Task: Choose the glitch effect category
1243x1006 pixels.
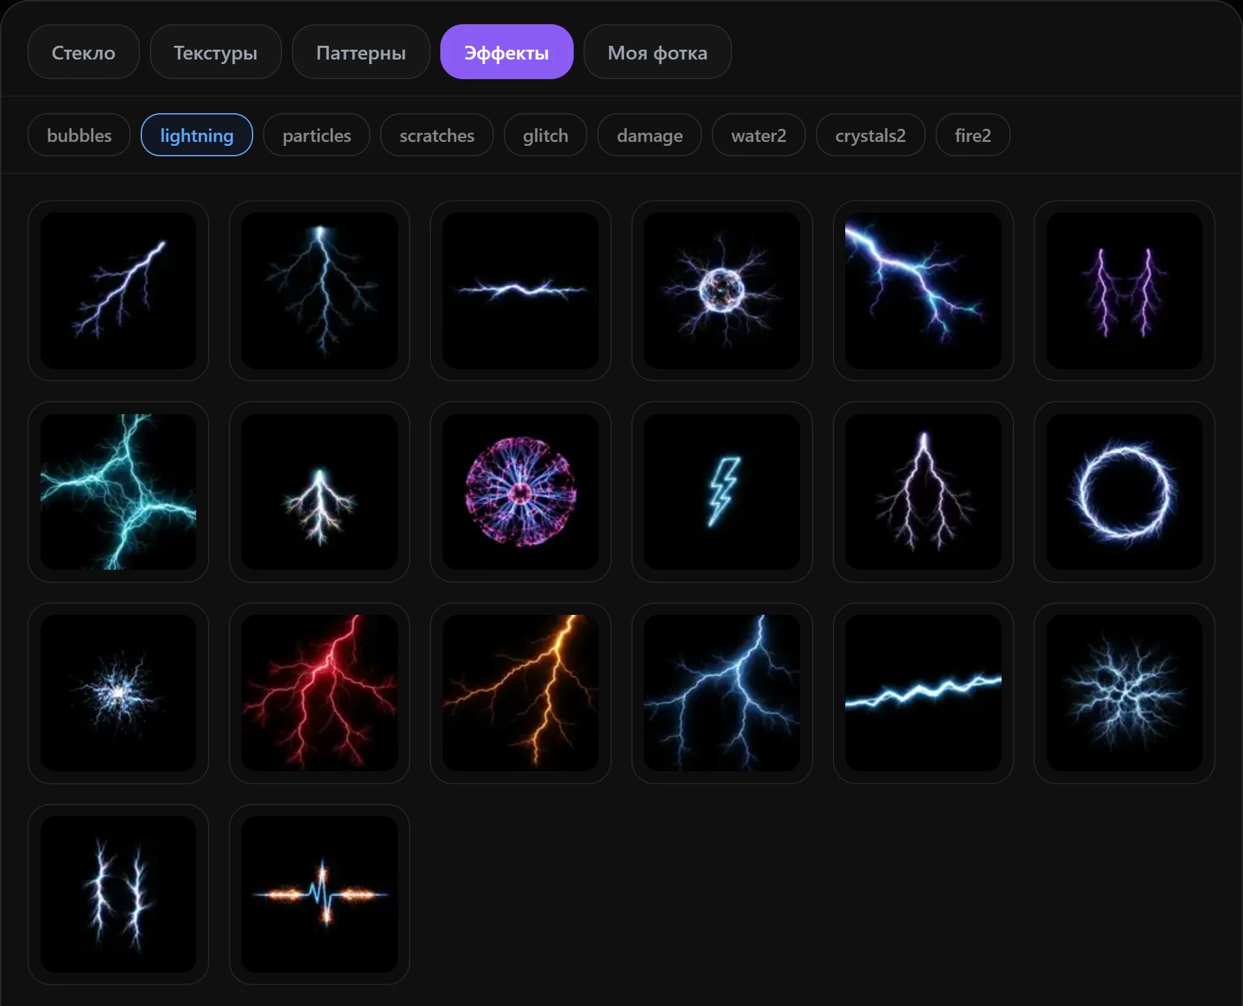Action: point(546,135)
